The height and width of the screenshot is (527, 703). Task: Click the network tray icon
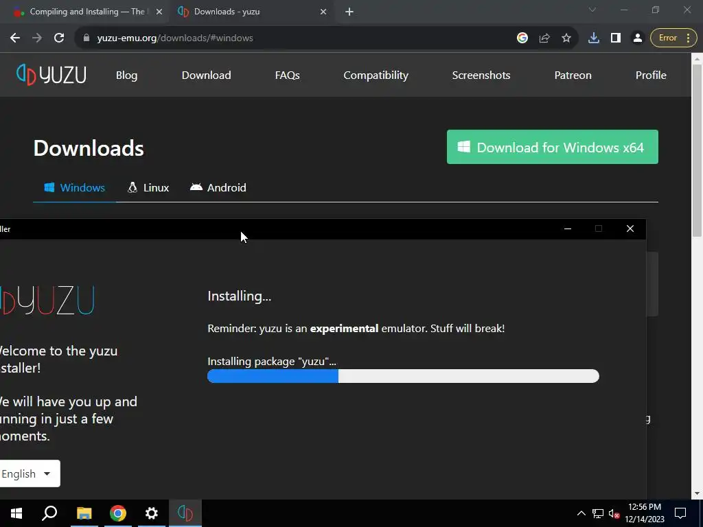pyautogui.click(x=598, y=513)
